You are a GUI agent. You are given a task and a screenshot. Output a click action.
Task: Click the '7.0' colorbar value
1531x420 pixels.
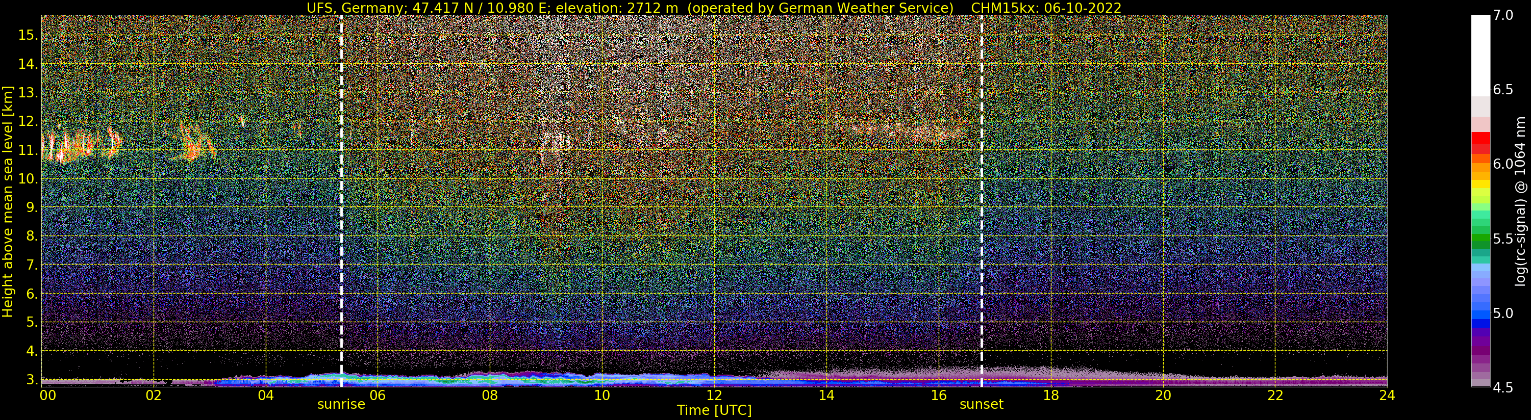1503,15
